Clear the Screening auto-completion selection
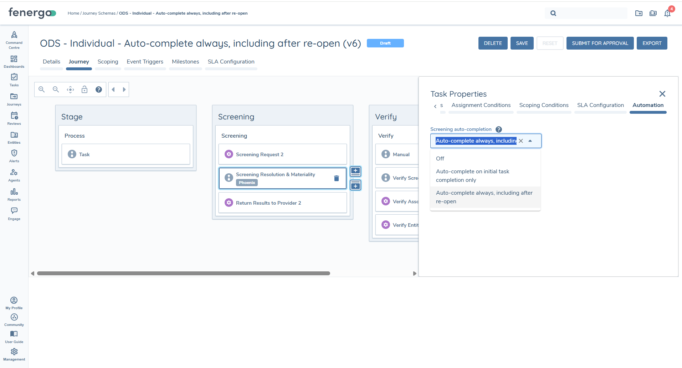Screen dimensions: 682x368 [521, 141]
